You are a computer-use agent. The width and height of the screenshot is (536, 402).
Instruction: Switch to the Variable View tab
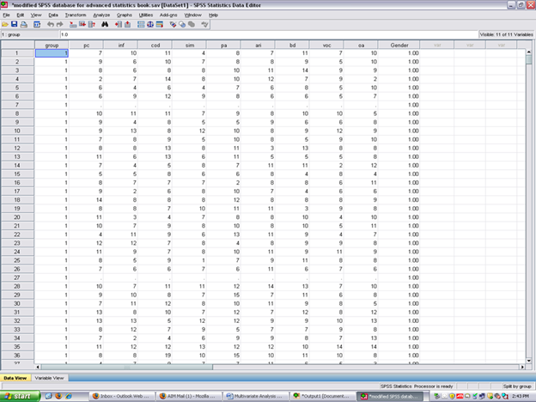(48, 378)
